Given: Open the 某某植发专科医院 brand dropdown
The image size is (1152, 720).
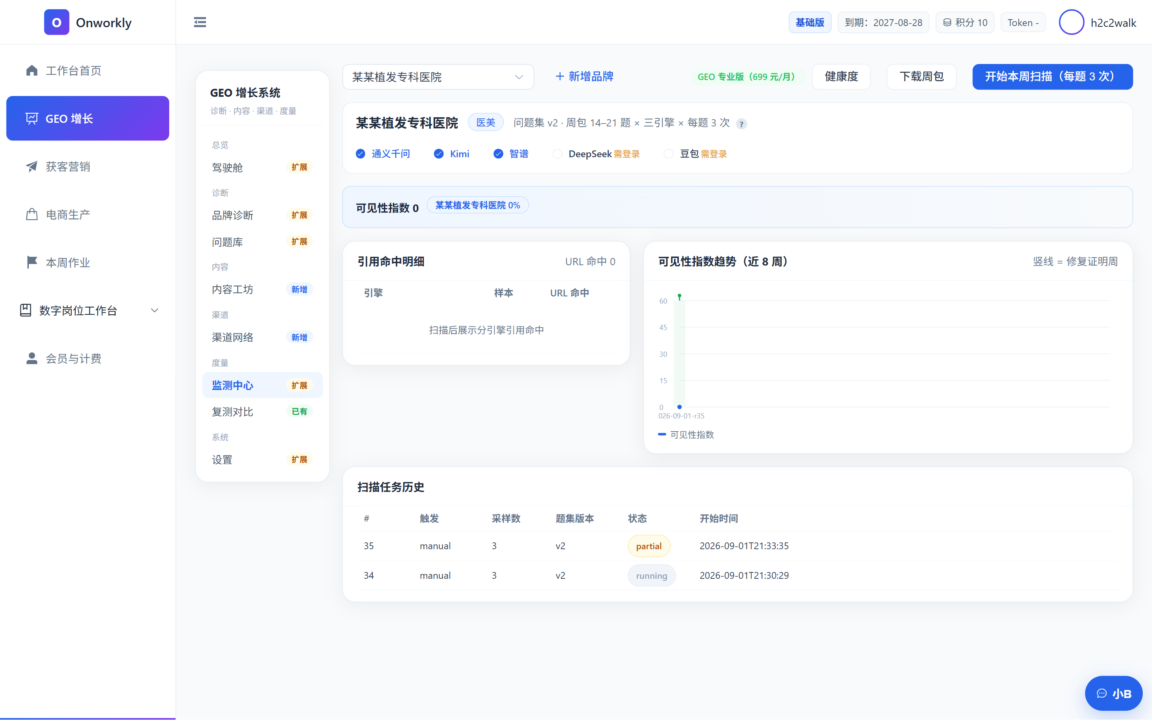Looking at the screenshot, I should 438,77.
